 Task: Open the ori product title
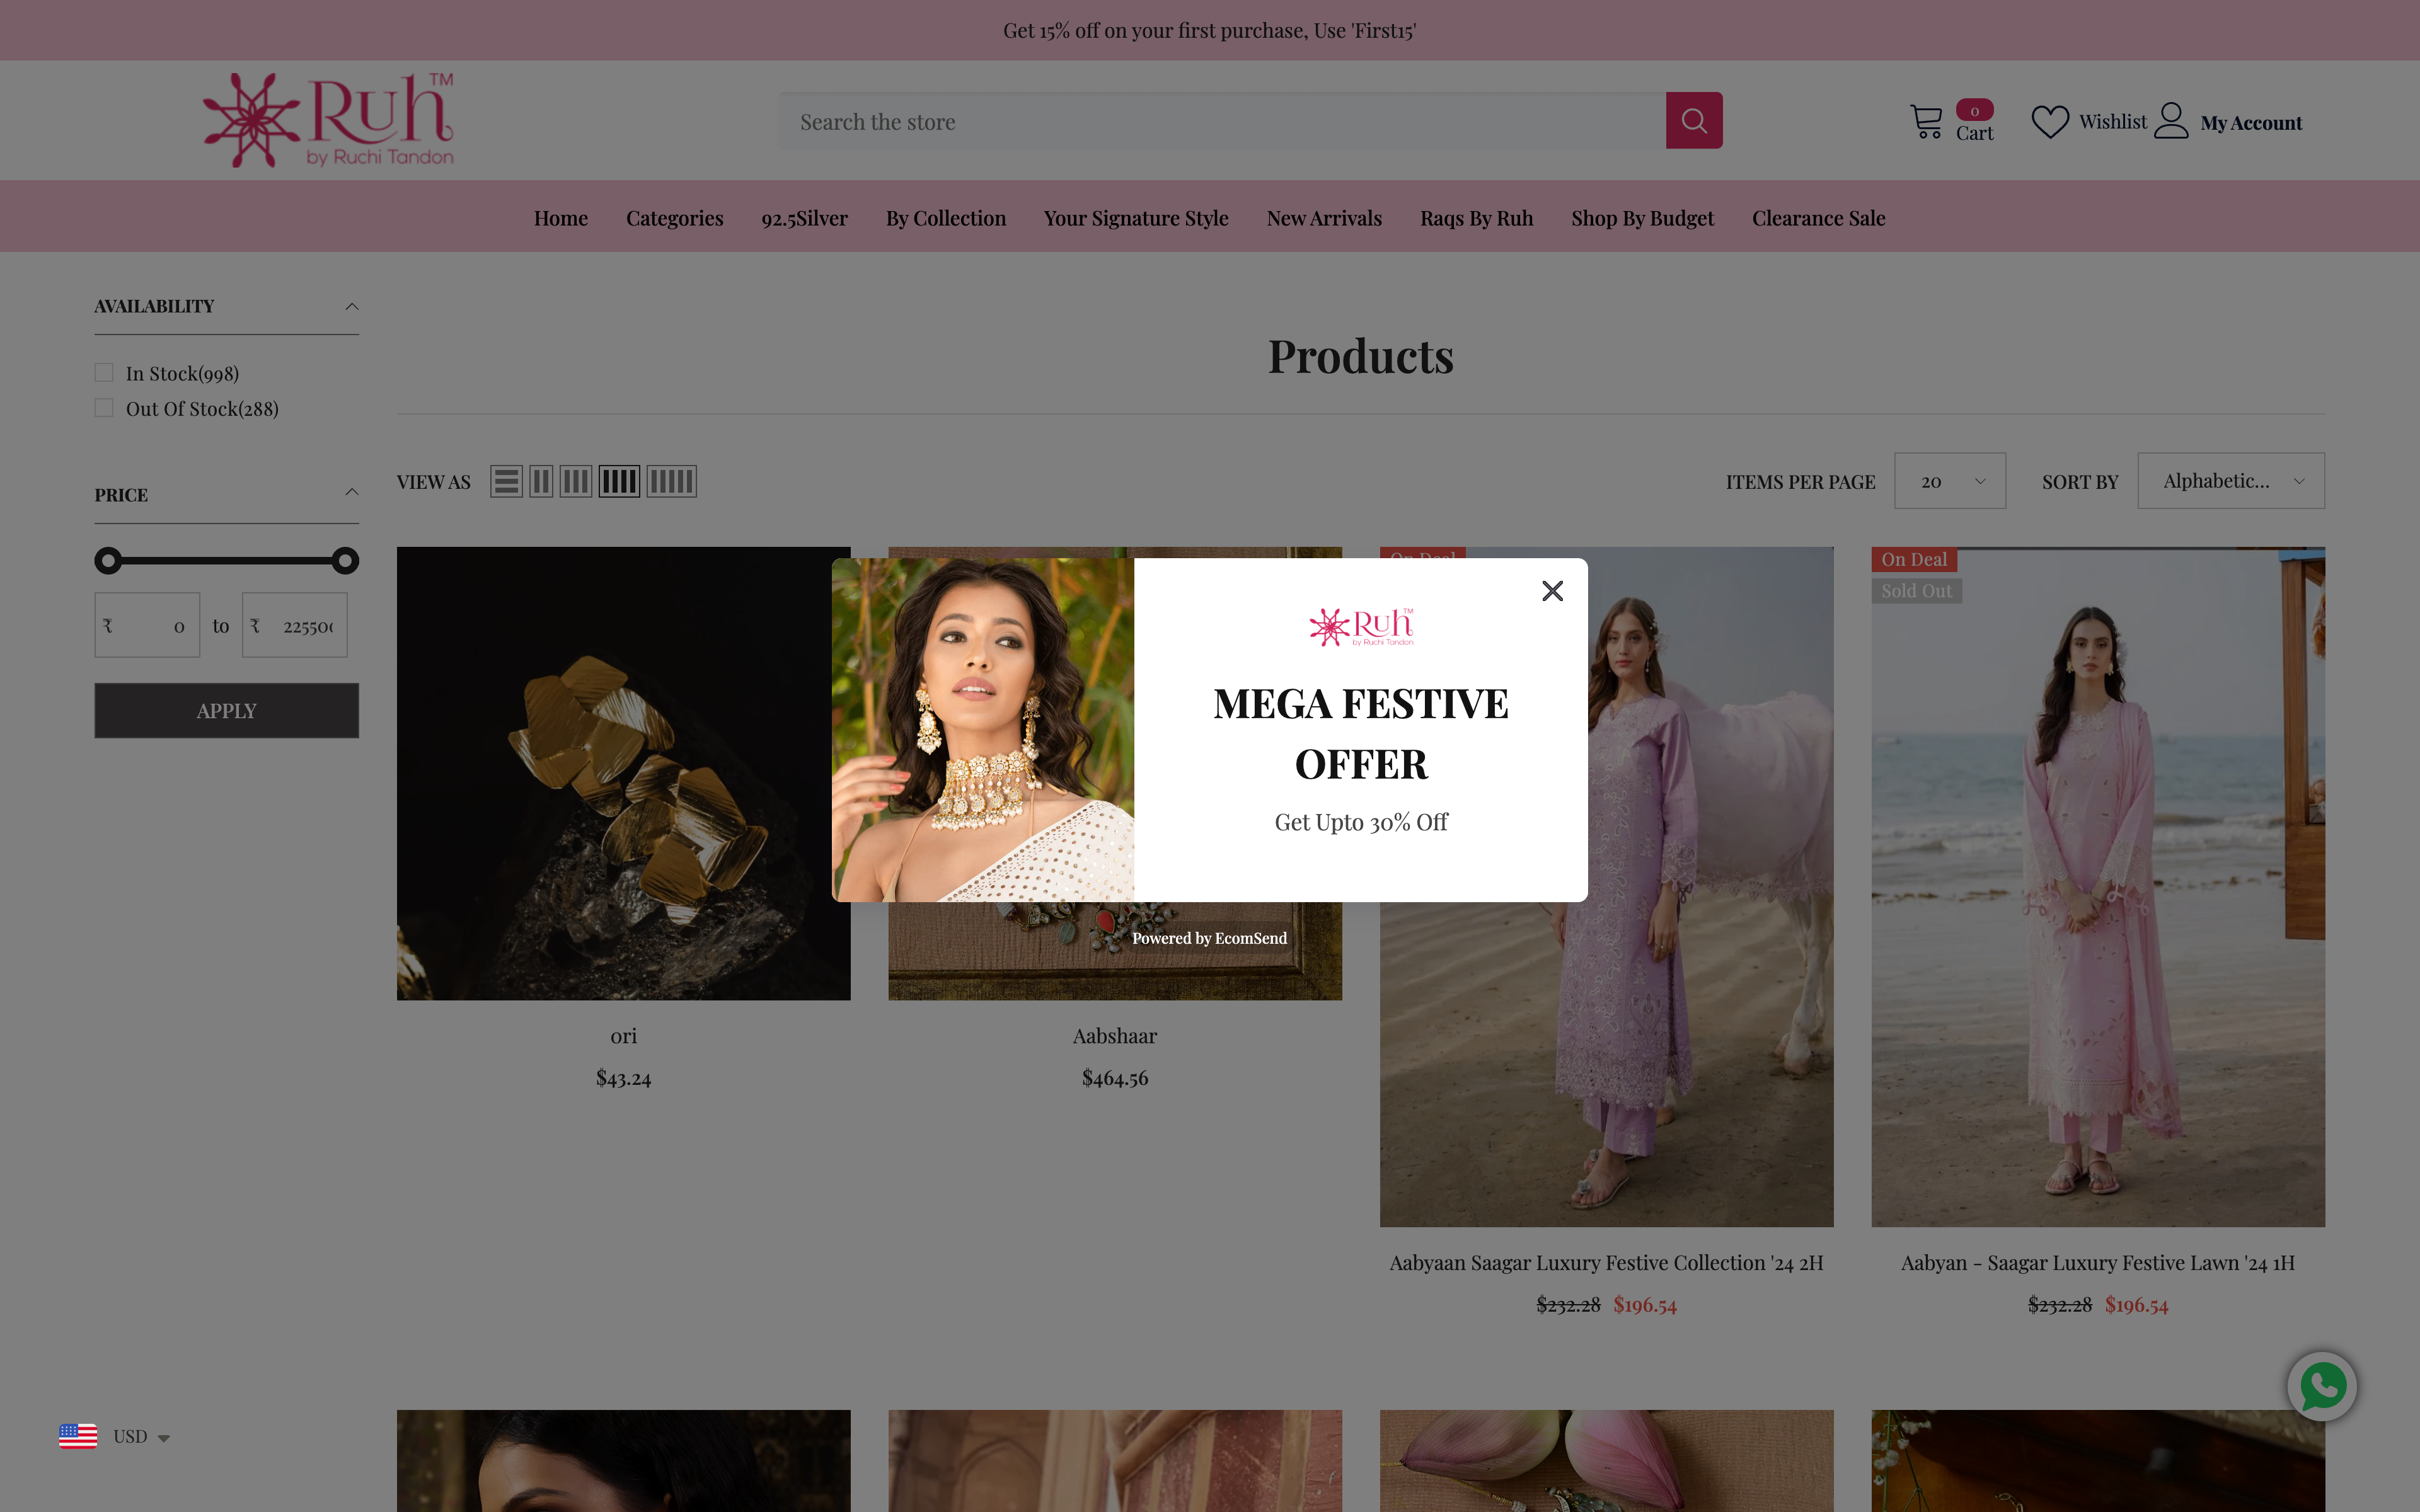pos(623,1036)
